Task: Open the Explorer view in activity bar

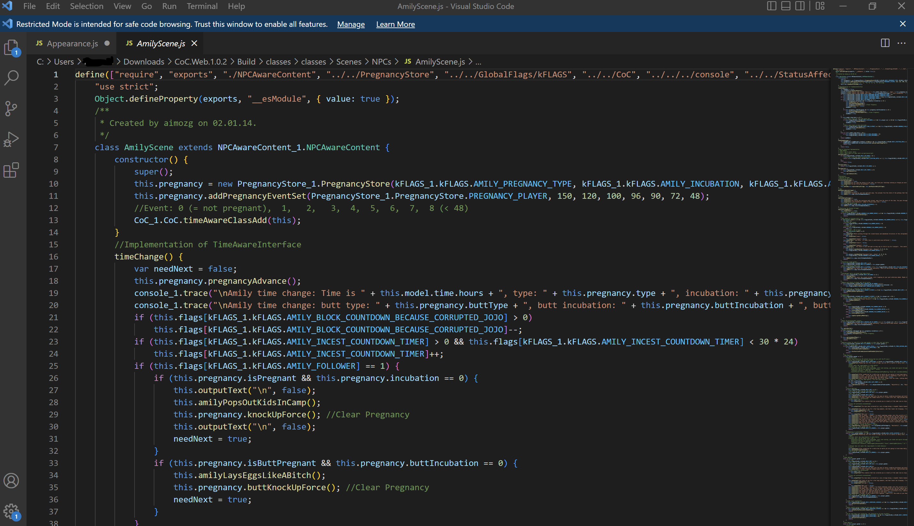Action: [x=11, y=47]
